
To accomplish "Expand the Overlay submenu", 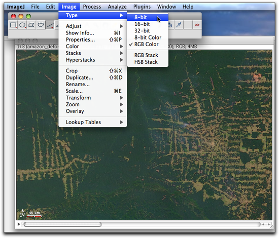I will pyautogui.click(x=92, y=111).
